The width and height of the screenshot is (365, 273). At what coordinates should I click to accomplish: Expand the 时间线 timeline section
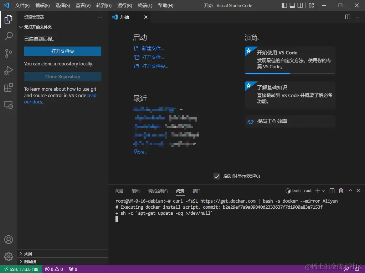63,262
